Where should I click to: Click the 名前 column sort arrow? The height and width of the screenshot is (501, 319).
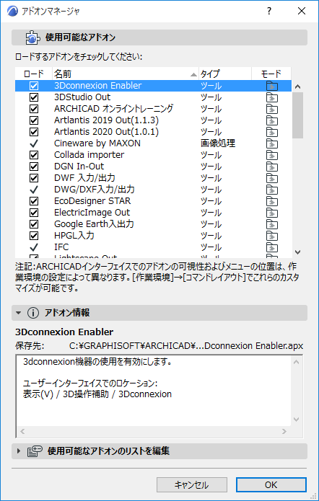pos(193,75)
